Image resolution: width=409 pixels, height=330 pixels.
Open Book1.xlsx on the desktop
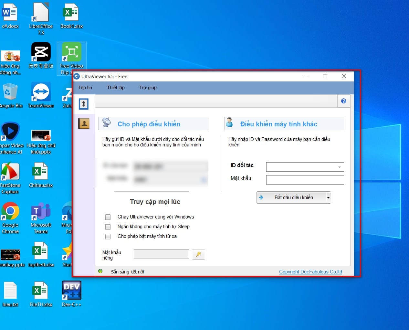click(71, 16)
